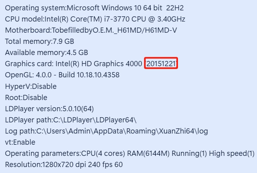Click the Total memory 7.9 GB line

point(40,41)
